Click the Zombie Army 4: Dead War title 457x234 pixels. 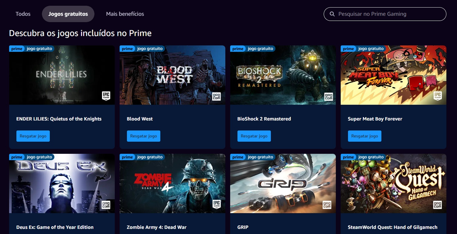pos(157,227)
